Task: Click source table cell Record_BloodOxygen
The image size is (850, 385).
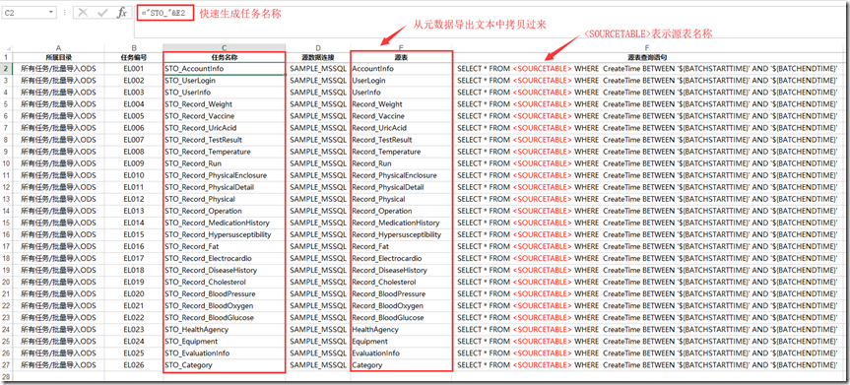Action: point(401,306)
